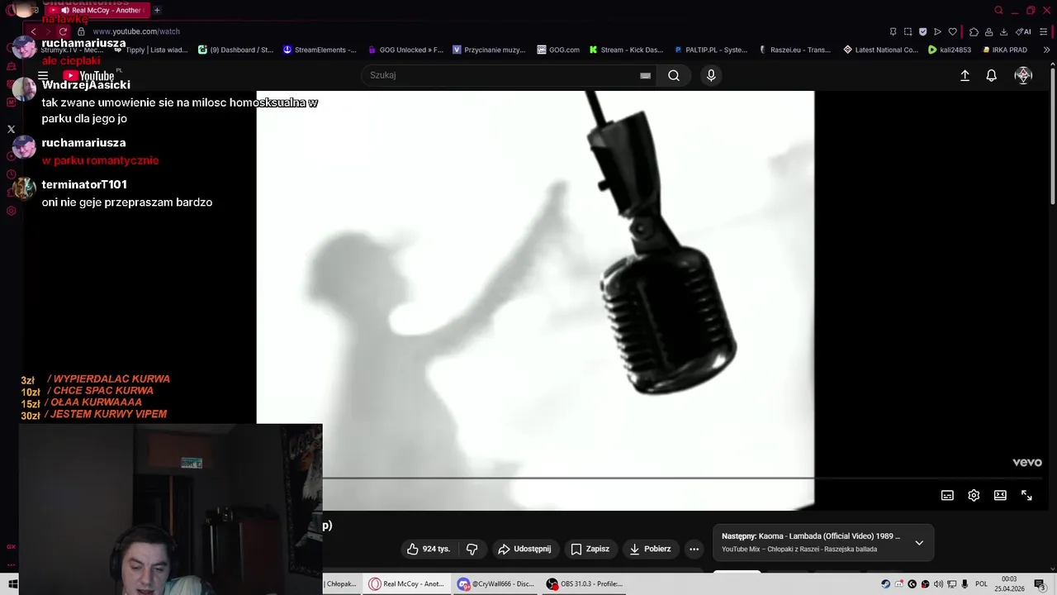This screenshot has height=595, width=1057.
Task: Switch to OBS 31.0.3 taskbar item
Action: point(585,584)
